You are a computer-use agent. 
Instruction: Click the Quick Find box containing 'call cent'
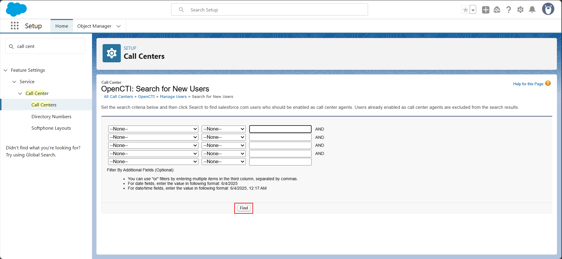click(x=45, y=46)
